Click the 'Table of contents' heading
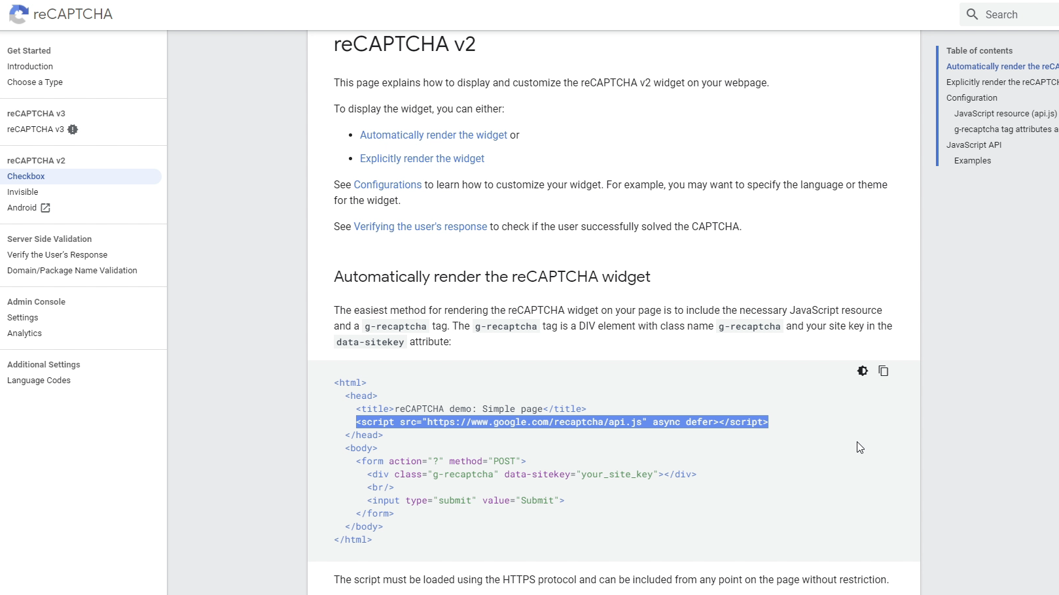Image resolution: width=1059 pixels, height=595 pixels. pos(979,51)
